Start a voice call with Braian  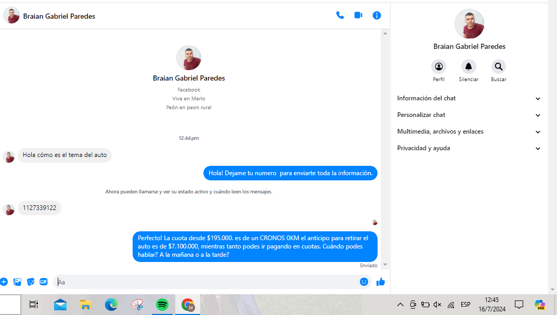tap(340, 16)
